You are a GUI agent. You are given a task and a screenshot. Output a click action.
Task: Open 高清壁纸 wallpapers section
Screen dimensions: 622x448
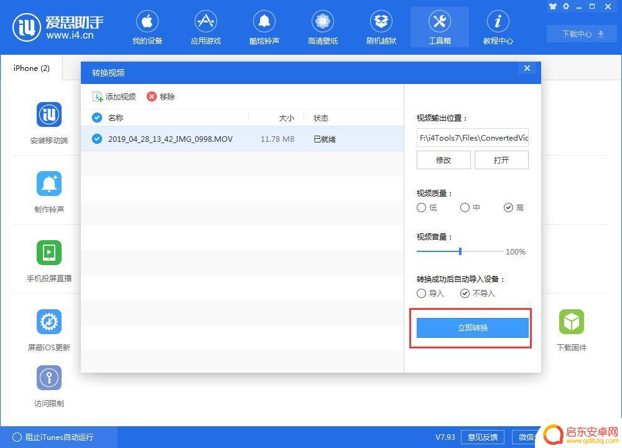(322, 28)
